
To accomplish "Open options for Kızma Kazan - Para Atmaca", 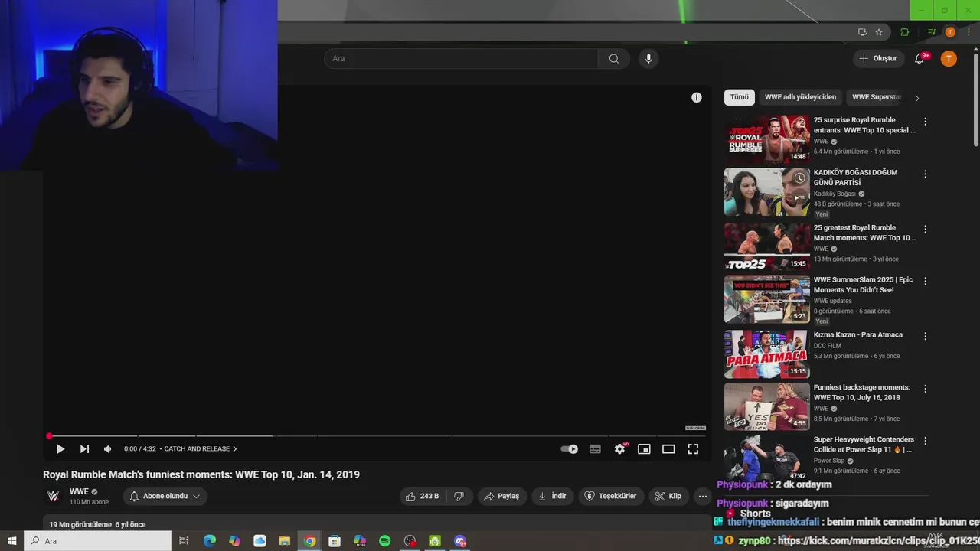I will pos(925,337).
